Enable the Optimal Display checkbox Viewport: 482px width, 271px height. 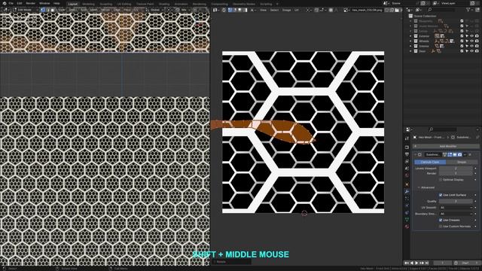[x=441, y=179]
